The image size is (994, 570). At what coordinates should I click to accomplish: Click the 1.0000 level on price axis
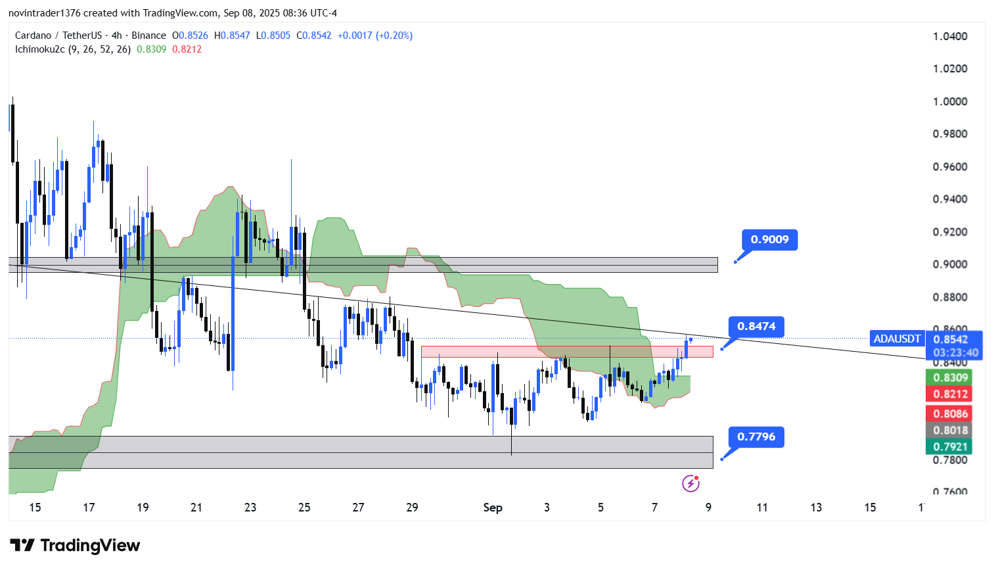point(950,101)
